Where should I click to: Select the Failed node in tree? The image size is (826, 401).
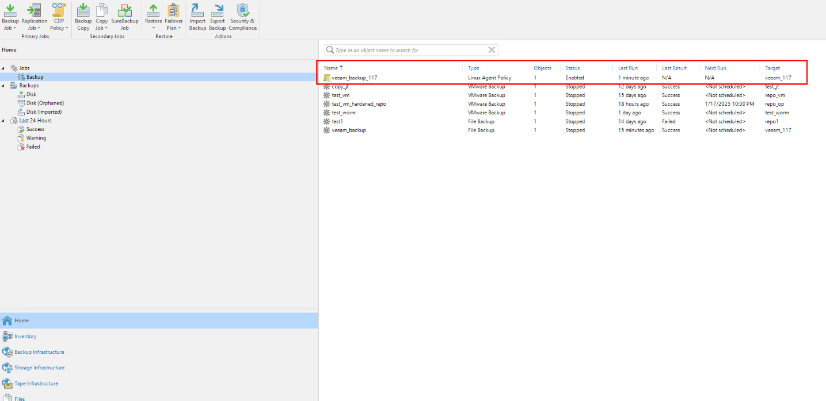pos(33,147)
